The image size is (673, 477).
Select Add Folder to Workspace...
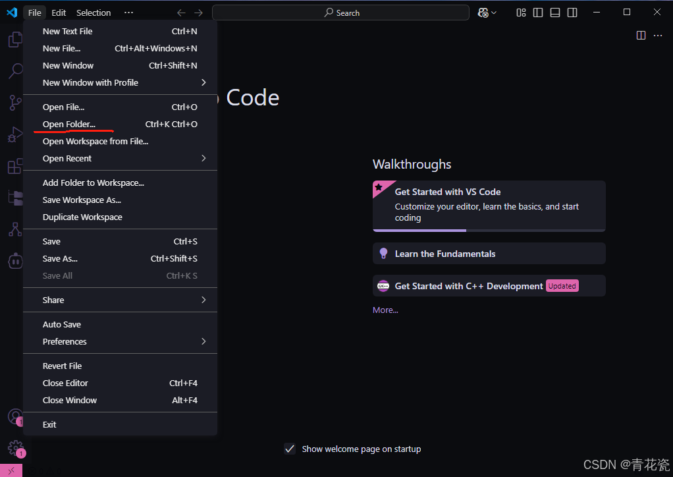coord(120,183)
